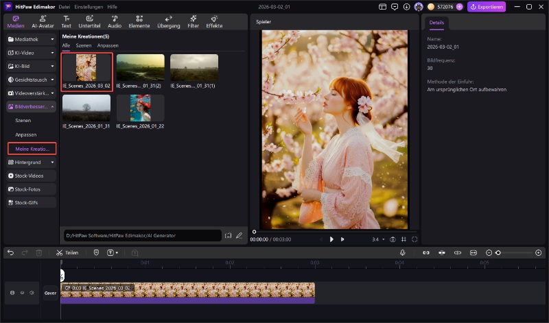Click the fullscreen preview icon
The height and width of the screenshot is (323, 549).
414,239
